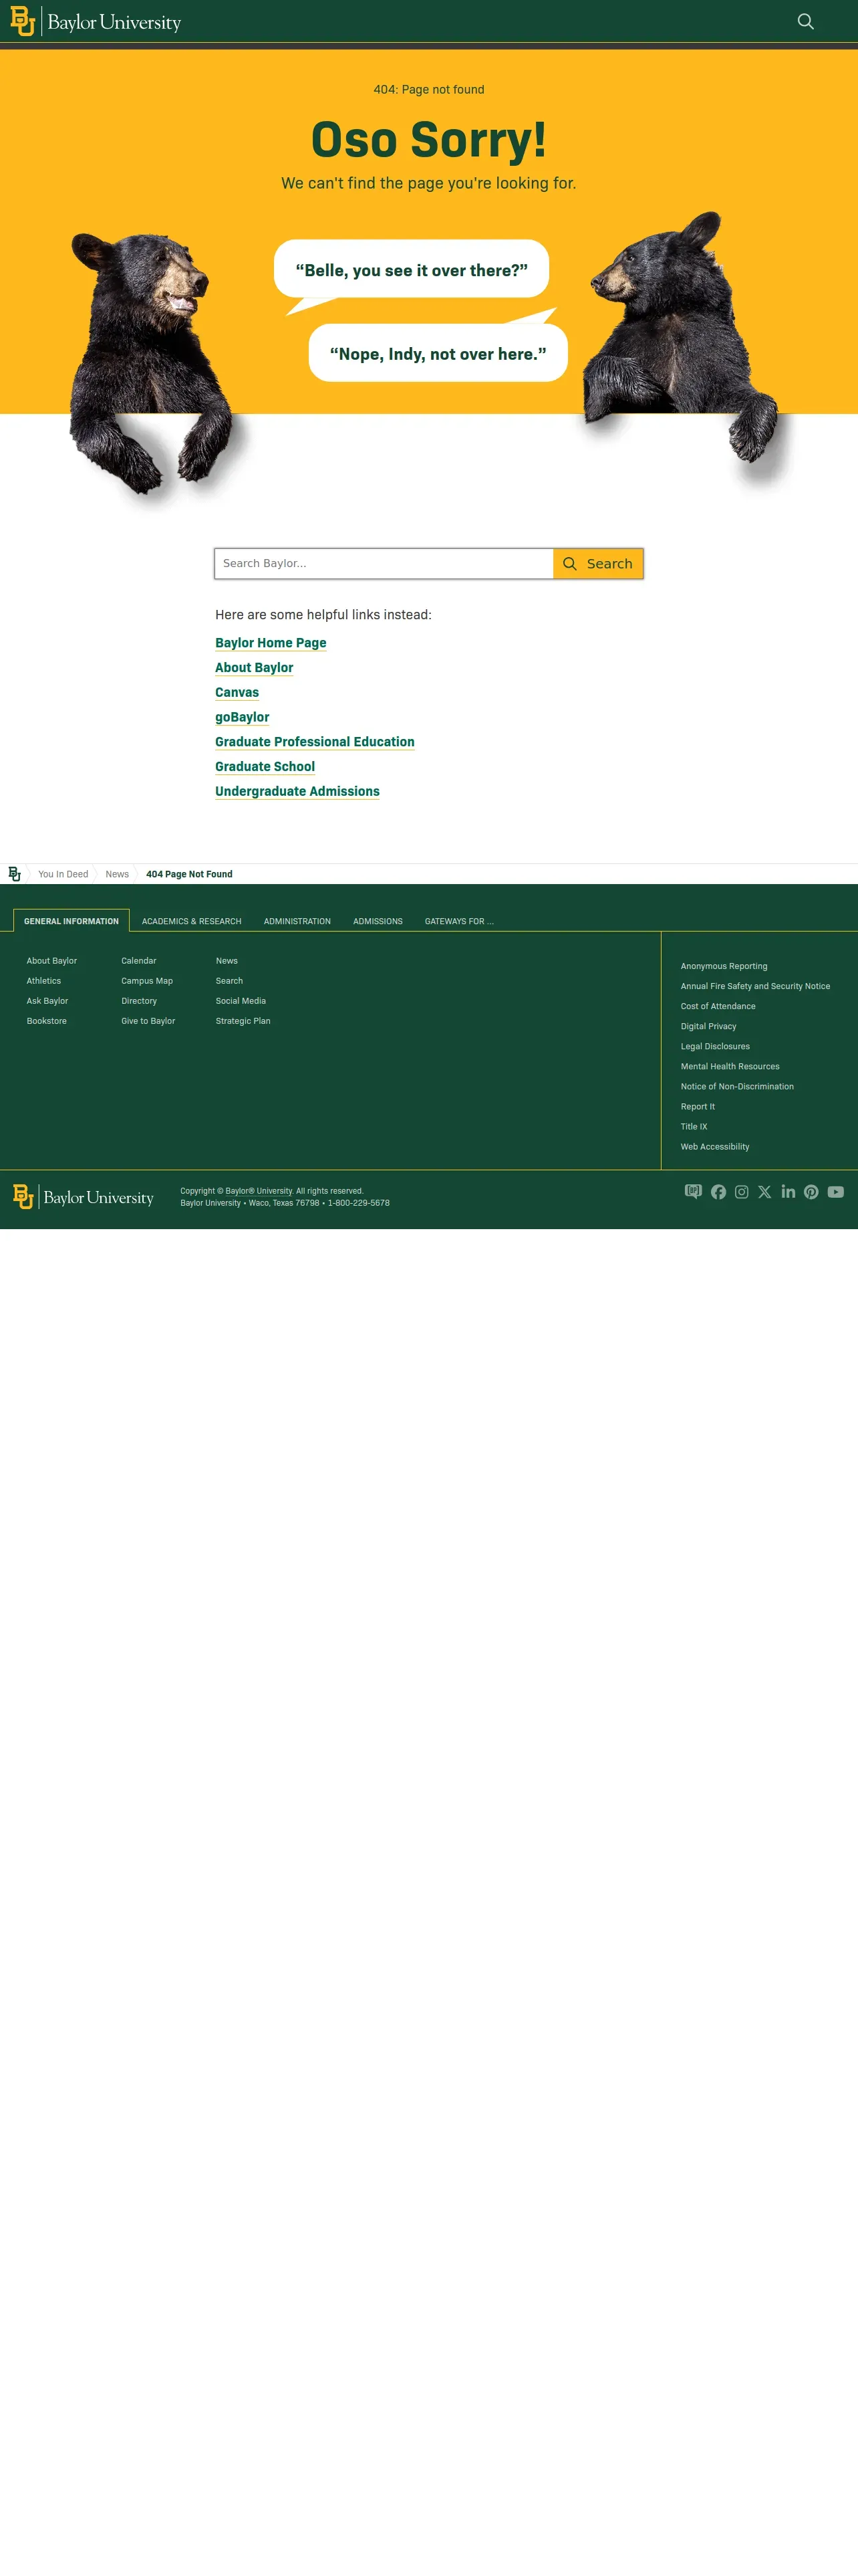The image size is (858, 2576).
Task: Open the About Baylor helpful link
Action: point(255,668)
